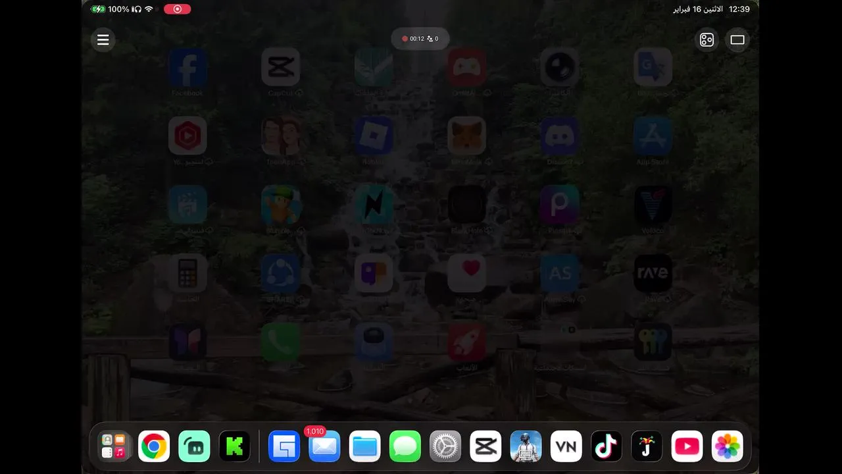The height and width of the screenshot is (474, 842).
Task: Open the VN video editor in dock
Action: pos(566,447)
